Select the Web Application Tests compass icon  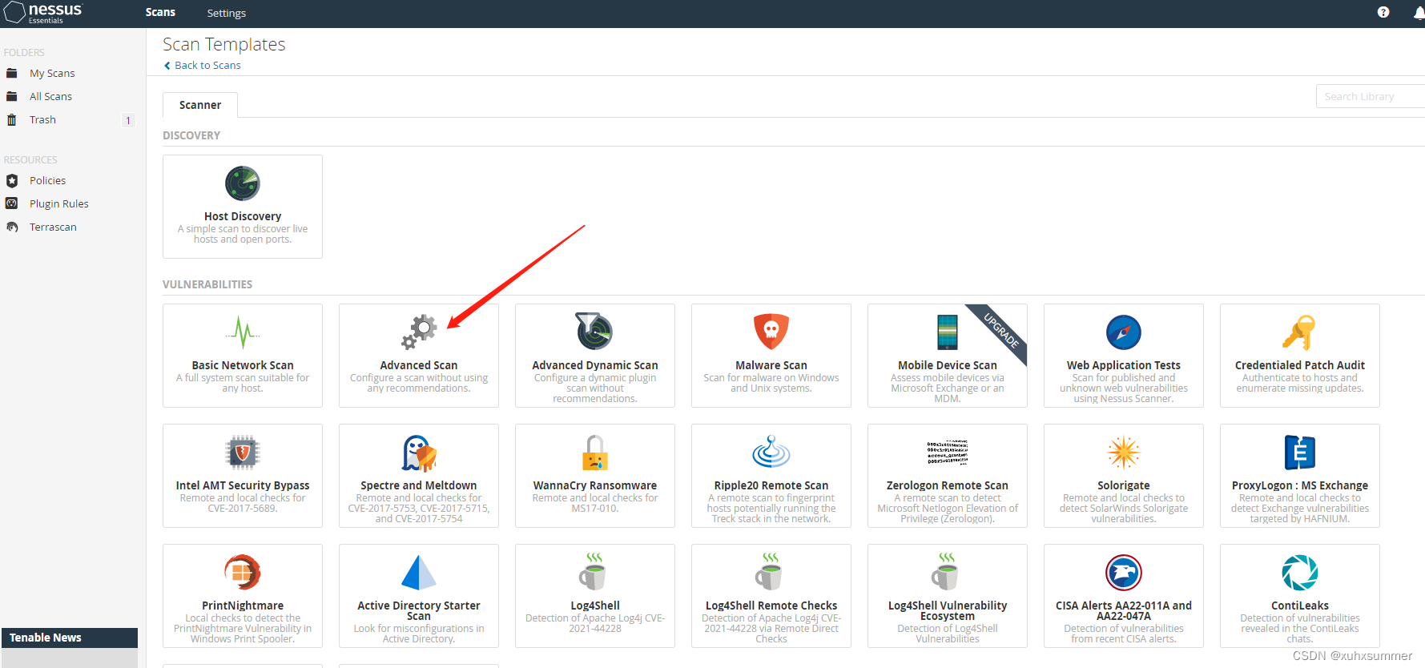(1124, 332)
